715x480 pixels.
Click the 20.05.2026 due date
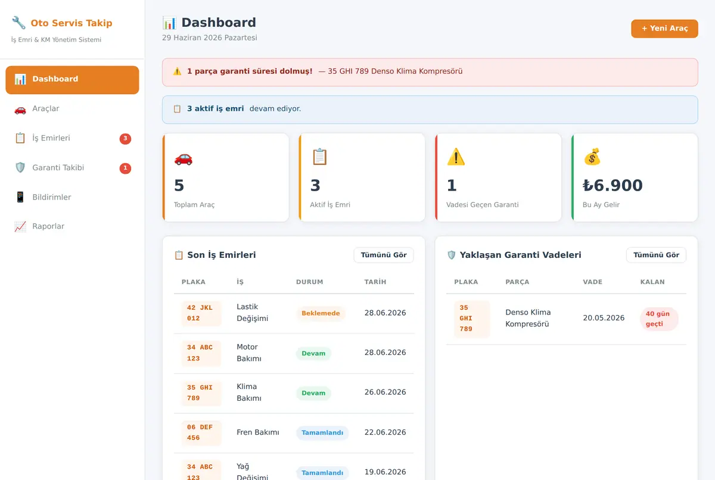click(604, 318)
